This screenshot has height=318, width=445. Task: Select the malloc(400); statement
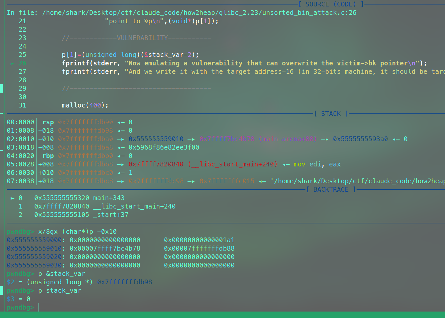85,105
